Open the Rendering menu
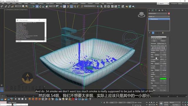The height and width of the screenshot is (106, 188). coord(59,4)
